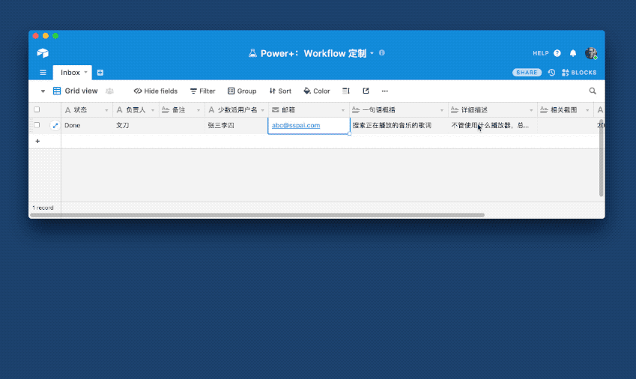This screenshot has width=636, height=379.
Task: Select the Inbox table tab
Action: point(70,73)
